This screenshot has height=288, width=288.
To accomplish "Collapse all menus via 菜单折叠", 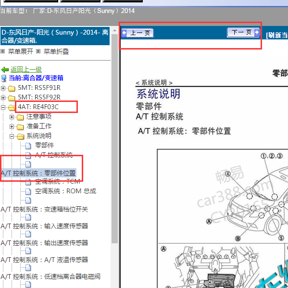I will [56, 51].
